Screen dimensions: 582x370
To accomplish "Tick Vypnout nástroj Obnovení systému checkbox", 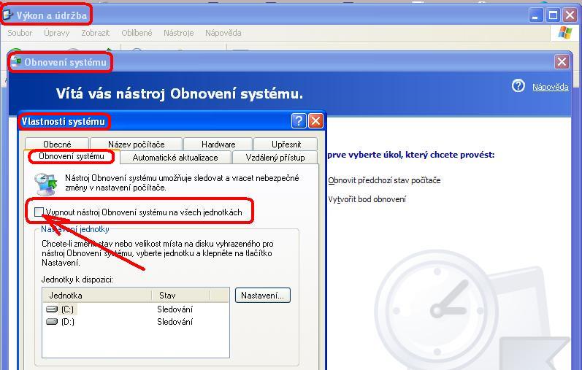I will coord(39,212).
